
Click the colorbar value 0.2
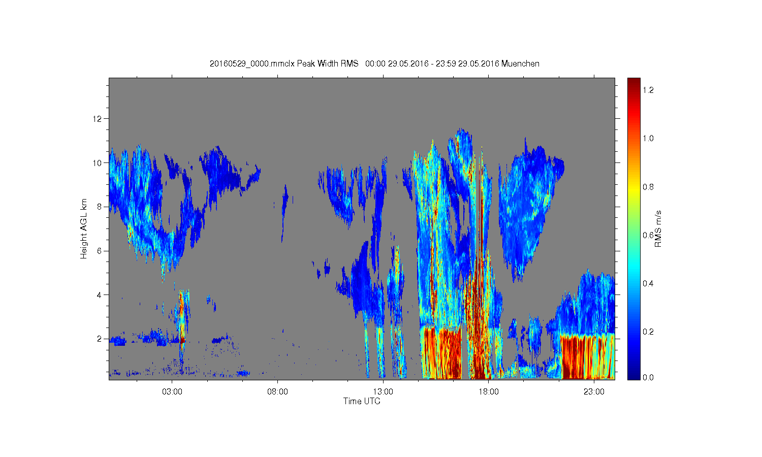(x=648, y=332)
